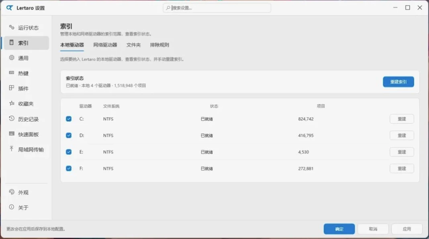The width and height of the screenshot is (429, 239).
Task: Select the 824,742 item count
Action: [306, 119]
